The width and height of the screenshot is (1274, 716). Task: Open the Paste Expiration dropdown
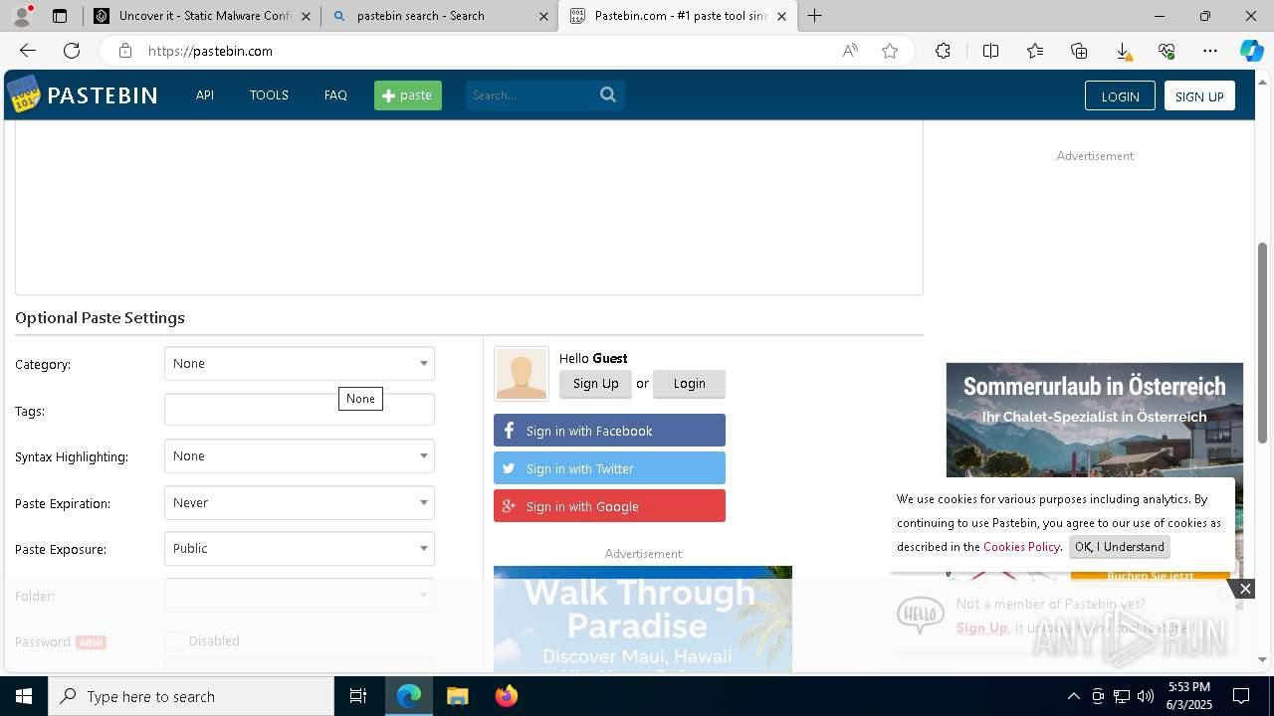(x=300, y=503)
